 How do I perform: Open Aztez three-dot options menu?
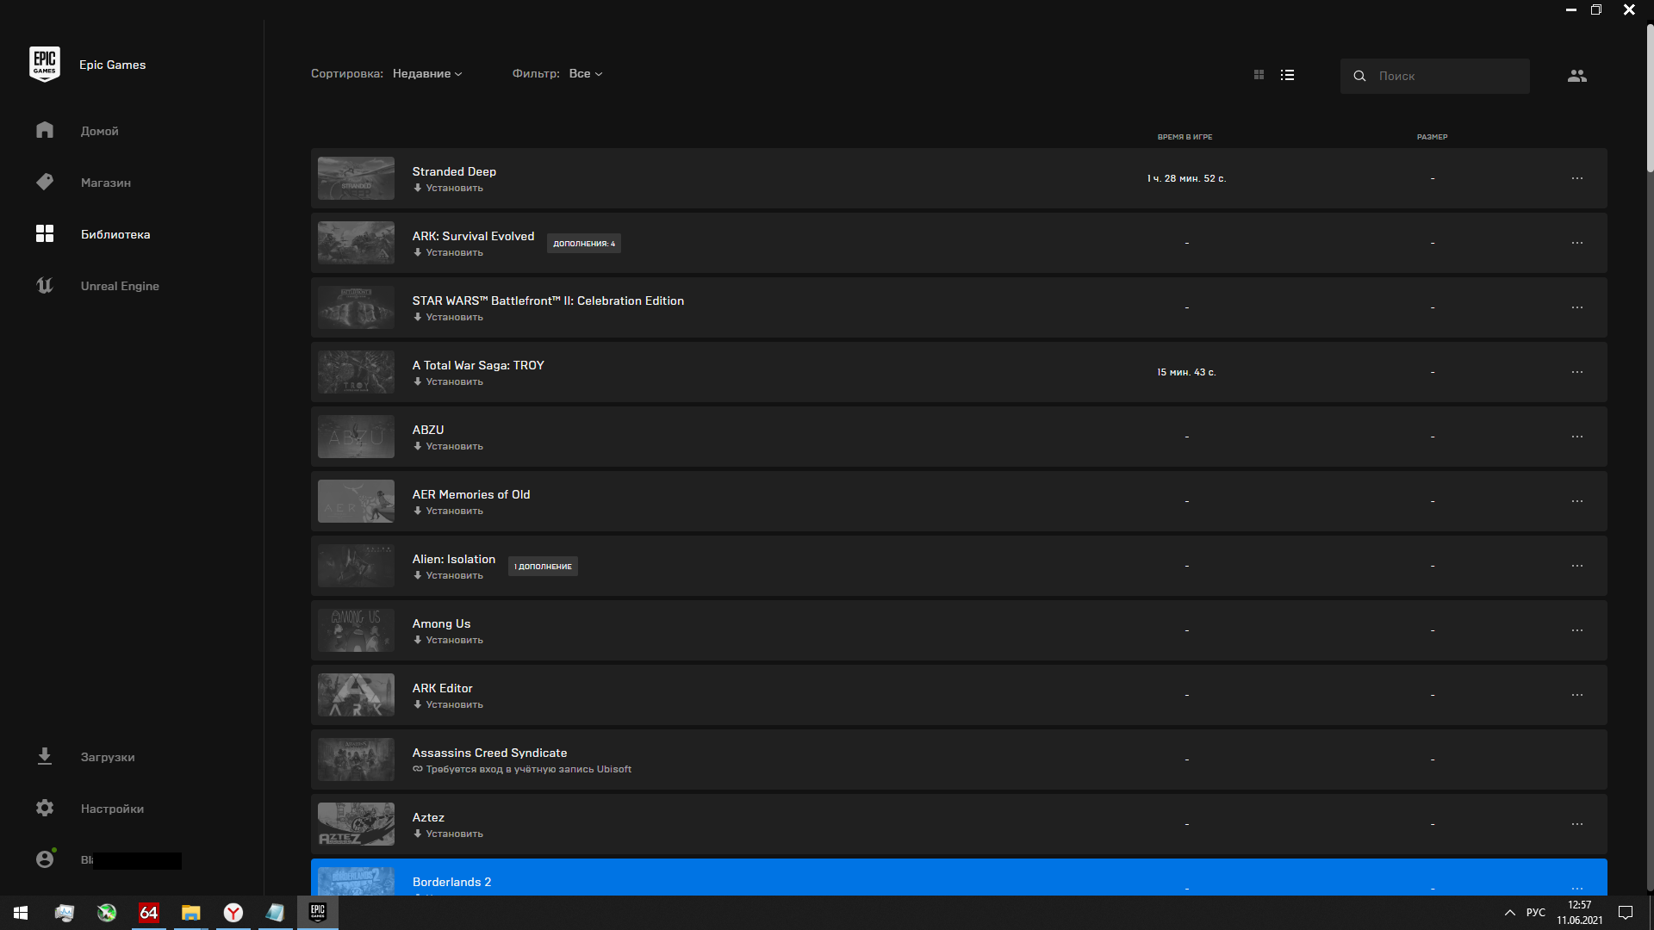(x=1576, y=824)
